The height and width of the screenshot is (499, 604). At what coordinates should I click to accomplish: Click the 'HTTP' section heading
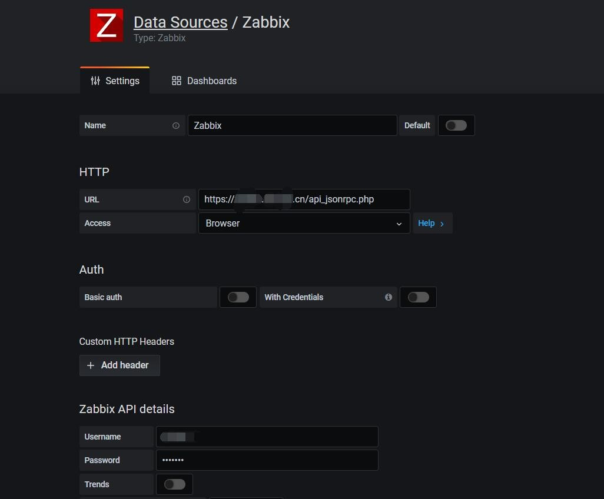pos(94,172)
